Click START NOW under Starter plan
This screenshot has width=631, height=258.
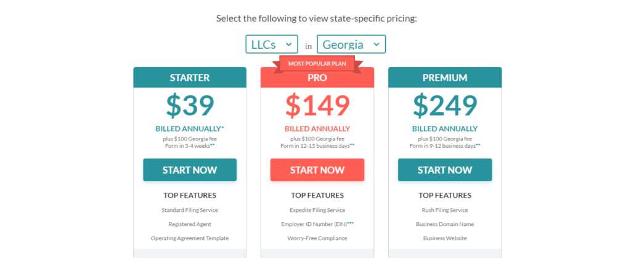190,170
